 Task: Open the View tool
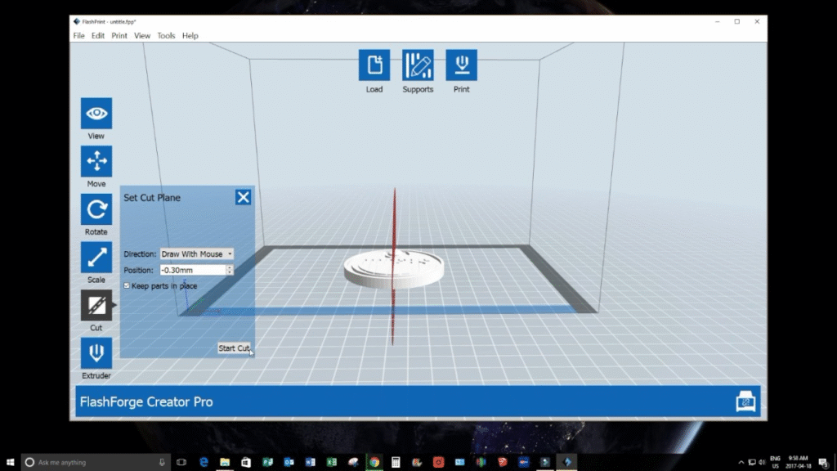click(x=96, y=114)
